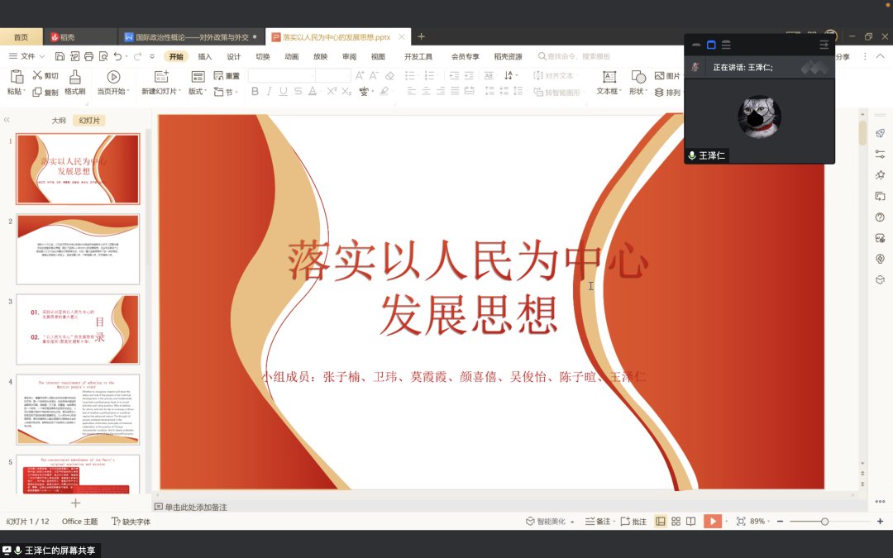Screen dimensions: 893x558
Task: Insert a text box (文本框)
Action: pyautogui.click(x=608, y=77)
